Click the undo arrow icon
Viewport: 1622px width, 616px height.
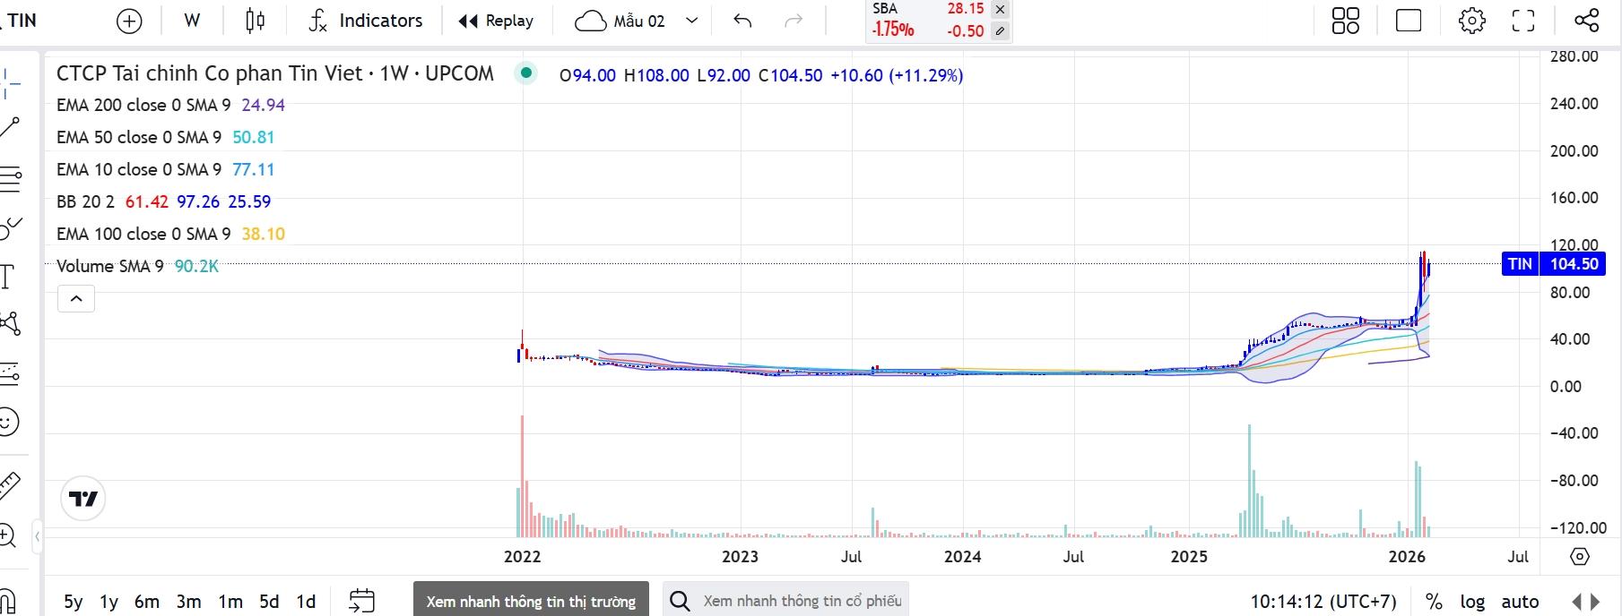[742, 21]
